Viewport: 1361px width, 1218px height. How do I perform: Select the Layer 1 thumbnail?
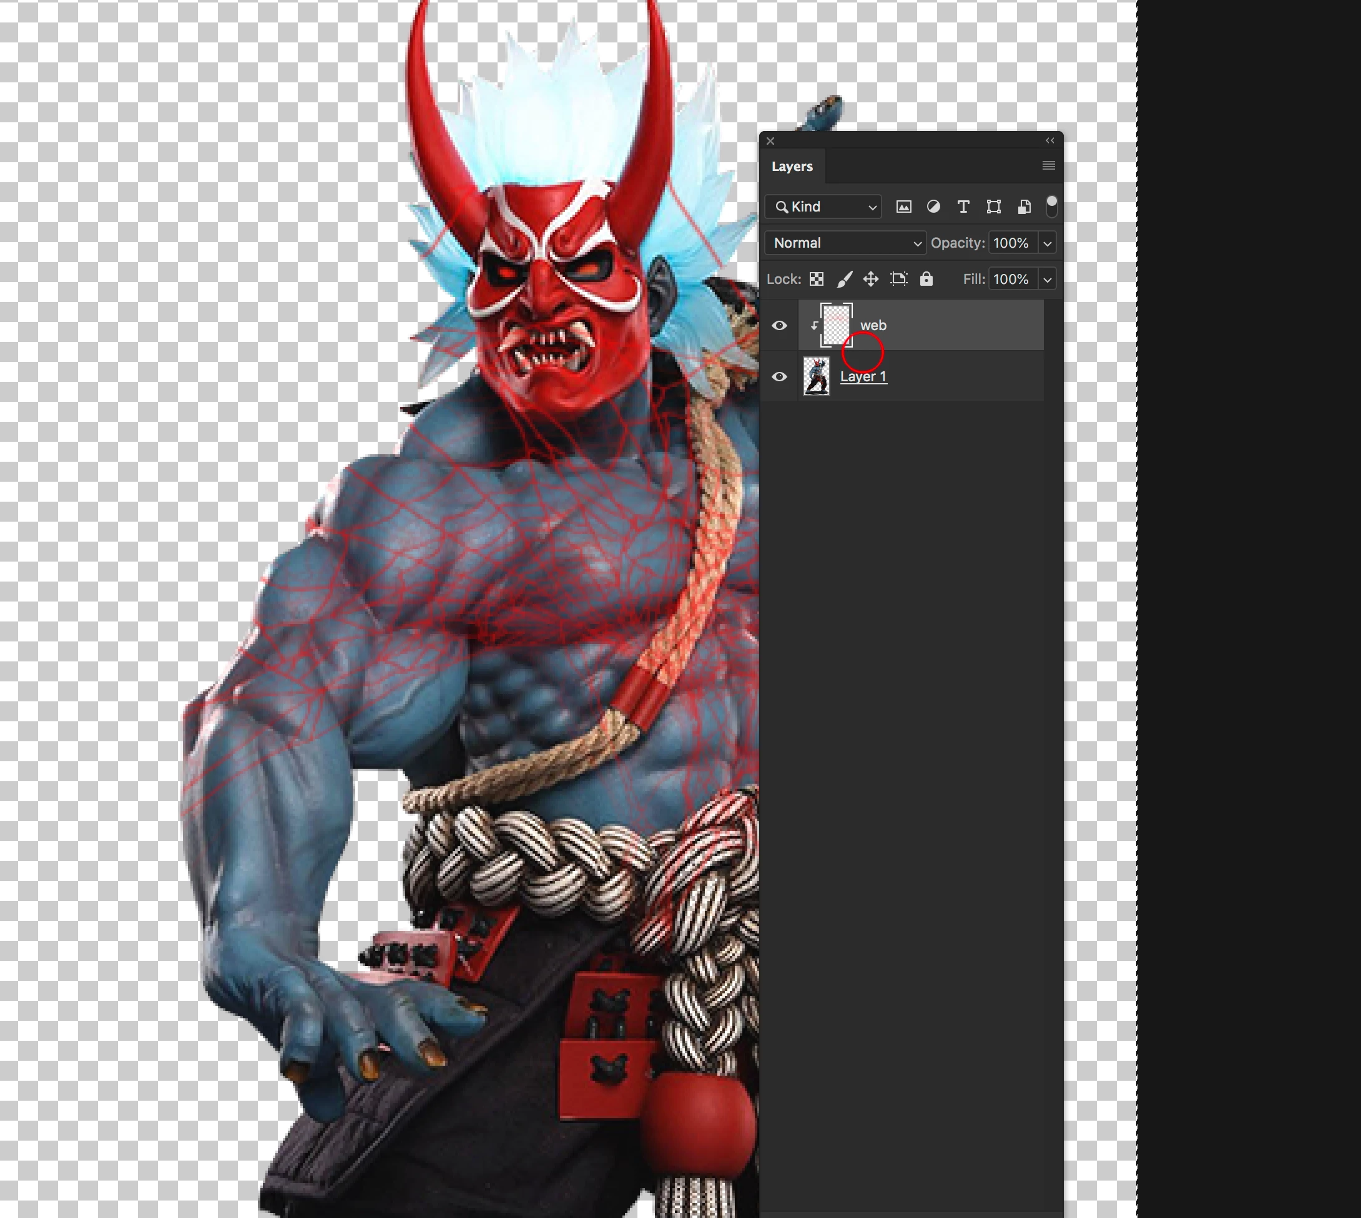point(816,376)
